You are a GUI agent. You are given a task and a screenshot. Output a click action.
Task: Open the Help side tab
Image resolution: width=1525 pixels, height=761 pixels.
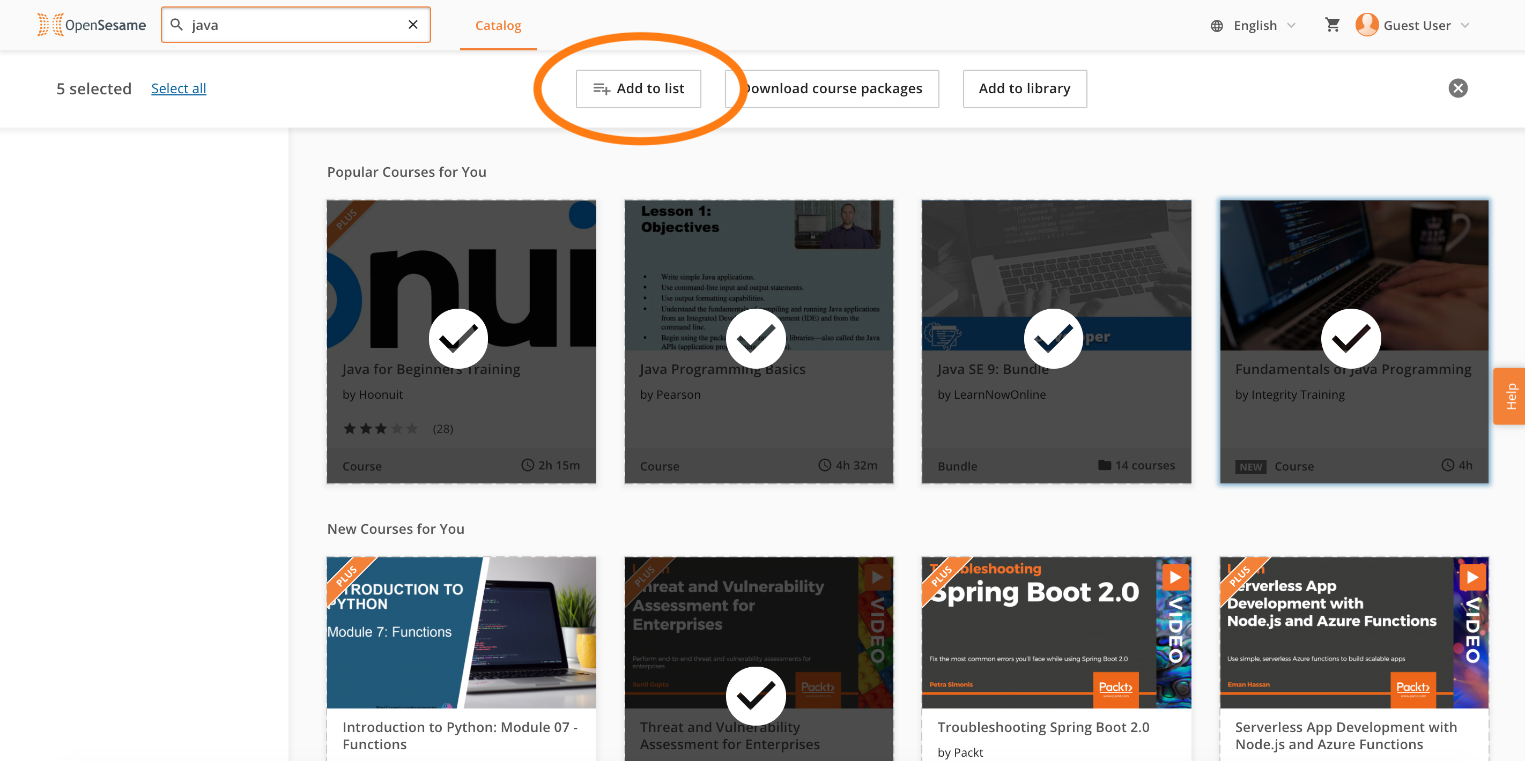point(1509,396)
